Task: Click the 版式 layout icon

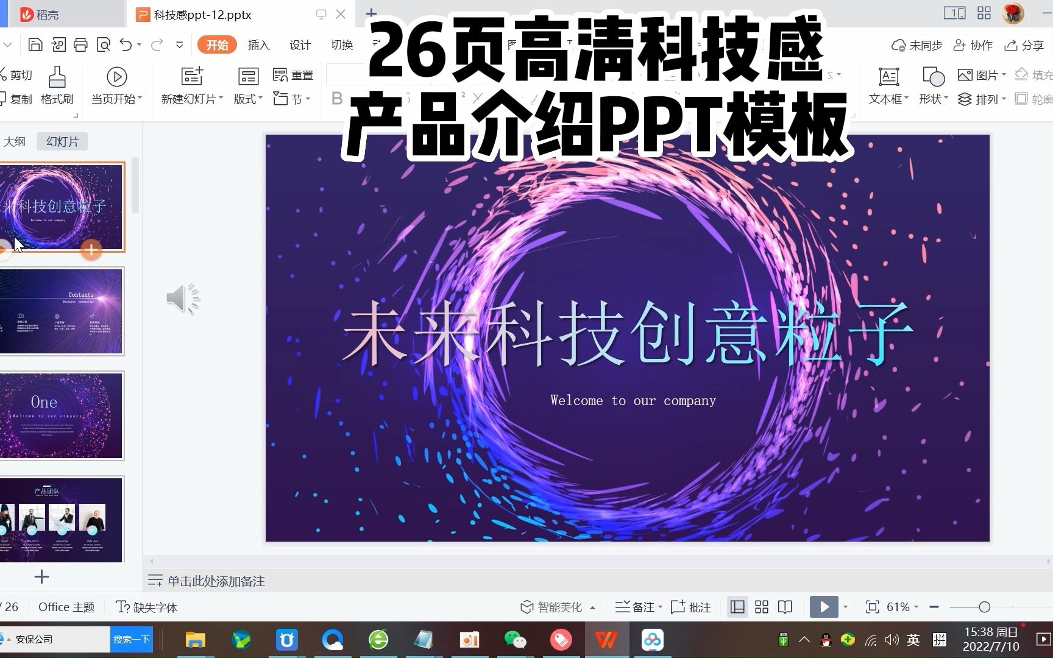Action: click(248, 77)
